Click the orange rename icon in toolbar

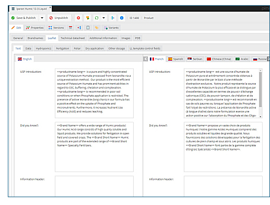coord(88,18)
